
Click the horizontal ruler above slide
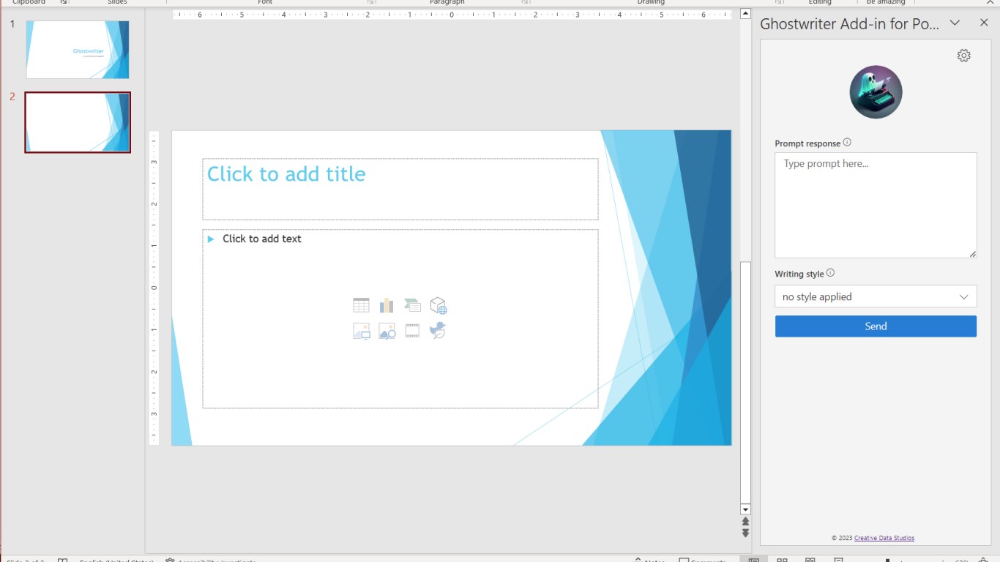click(452, 14)
